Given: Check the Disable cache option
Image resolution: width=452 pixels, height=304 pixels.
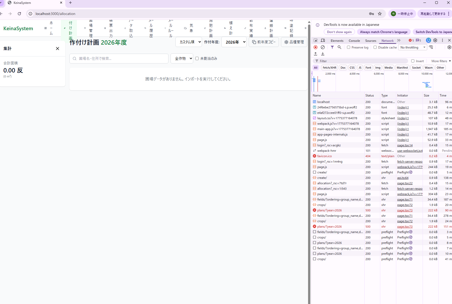Looking at the screenshot, I should coord(375,47).
